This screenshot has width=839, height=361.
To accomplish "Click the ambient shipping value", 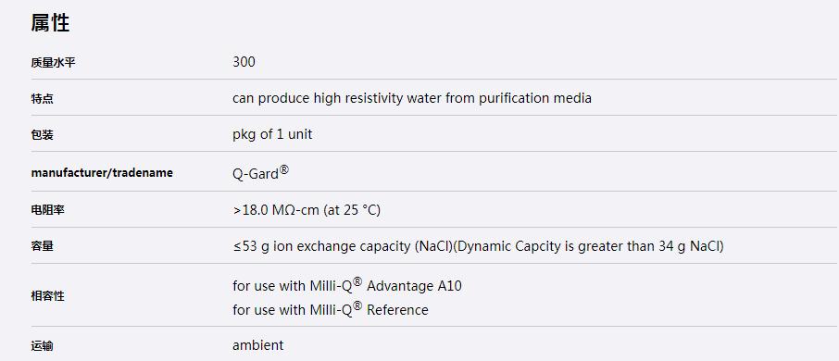I will point(258,345).
